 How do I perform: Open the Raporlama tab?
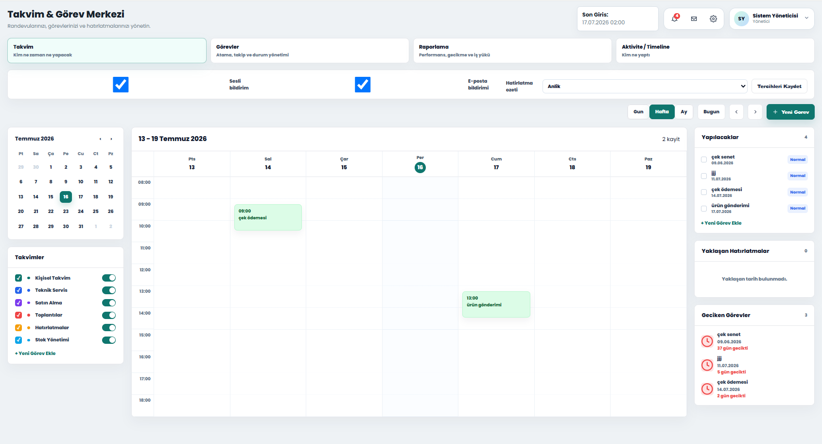(512, 51)
